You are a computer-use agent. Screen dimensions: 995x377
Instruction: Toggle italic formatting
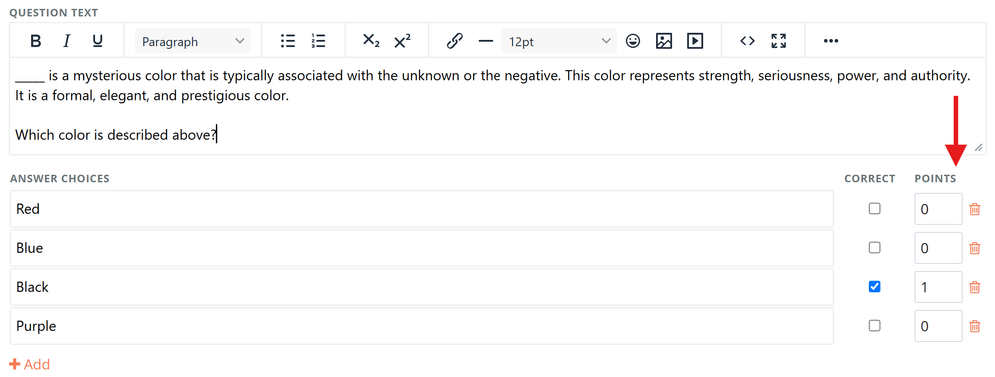click(67, 41)
